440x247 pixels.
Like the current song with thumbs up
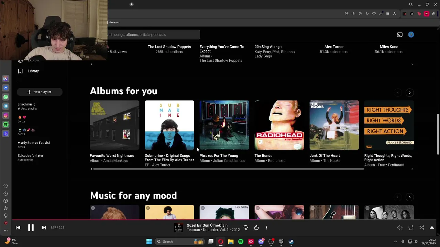tap(256, 227)
